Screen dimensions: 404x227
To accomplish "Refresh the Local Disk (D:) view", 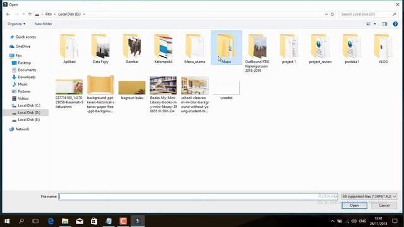I will click(x=332, y=14).
